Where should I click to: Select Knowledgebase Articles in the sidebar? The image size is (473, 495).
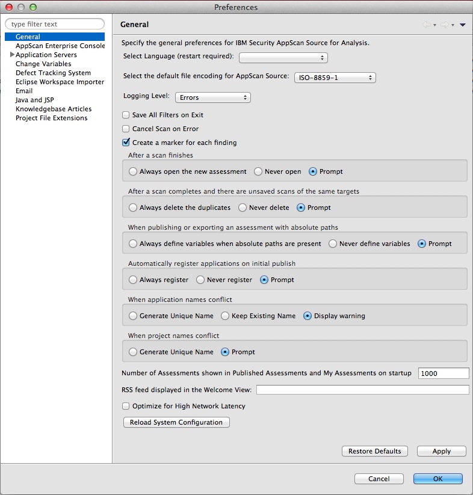54,109
